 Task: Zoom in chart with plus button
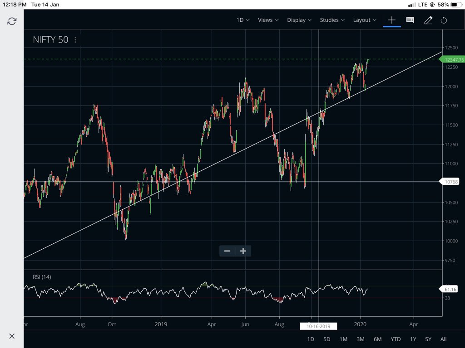[x=243, y=251]
